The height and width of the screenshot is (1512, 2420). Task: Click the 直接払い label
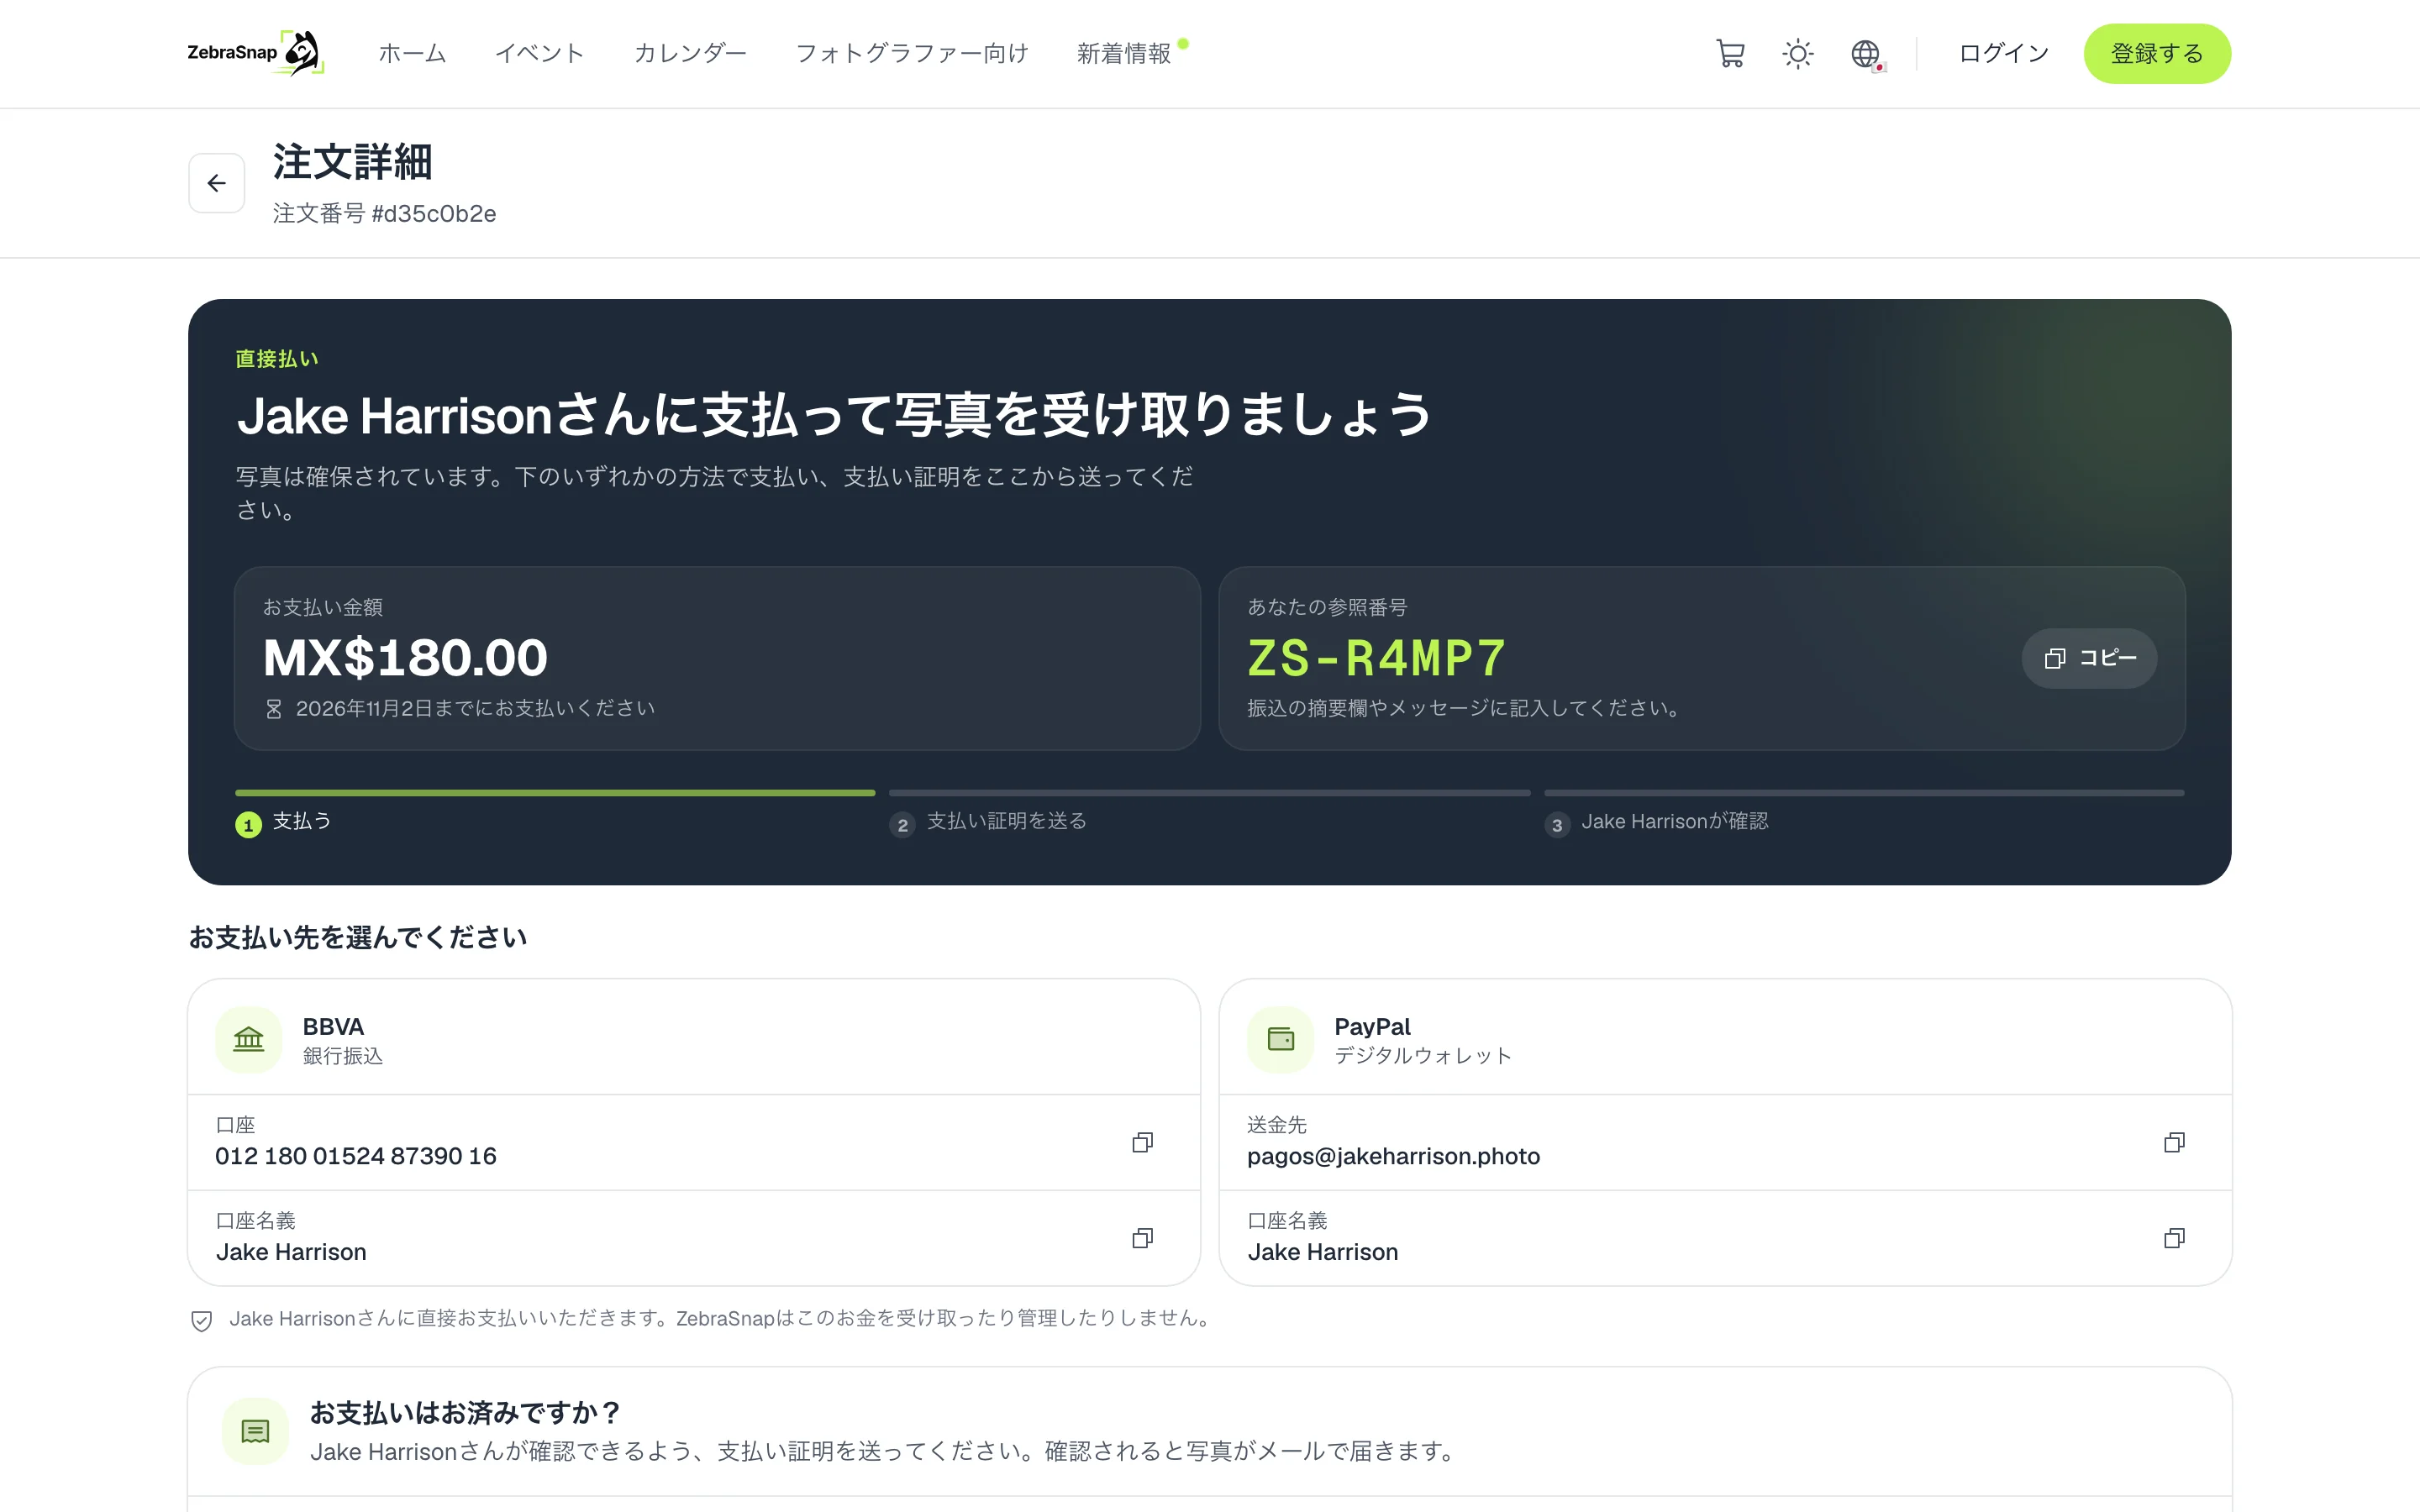(277, 359)
